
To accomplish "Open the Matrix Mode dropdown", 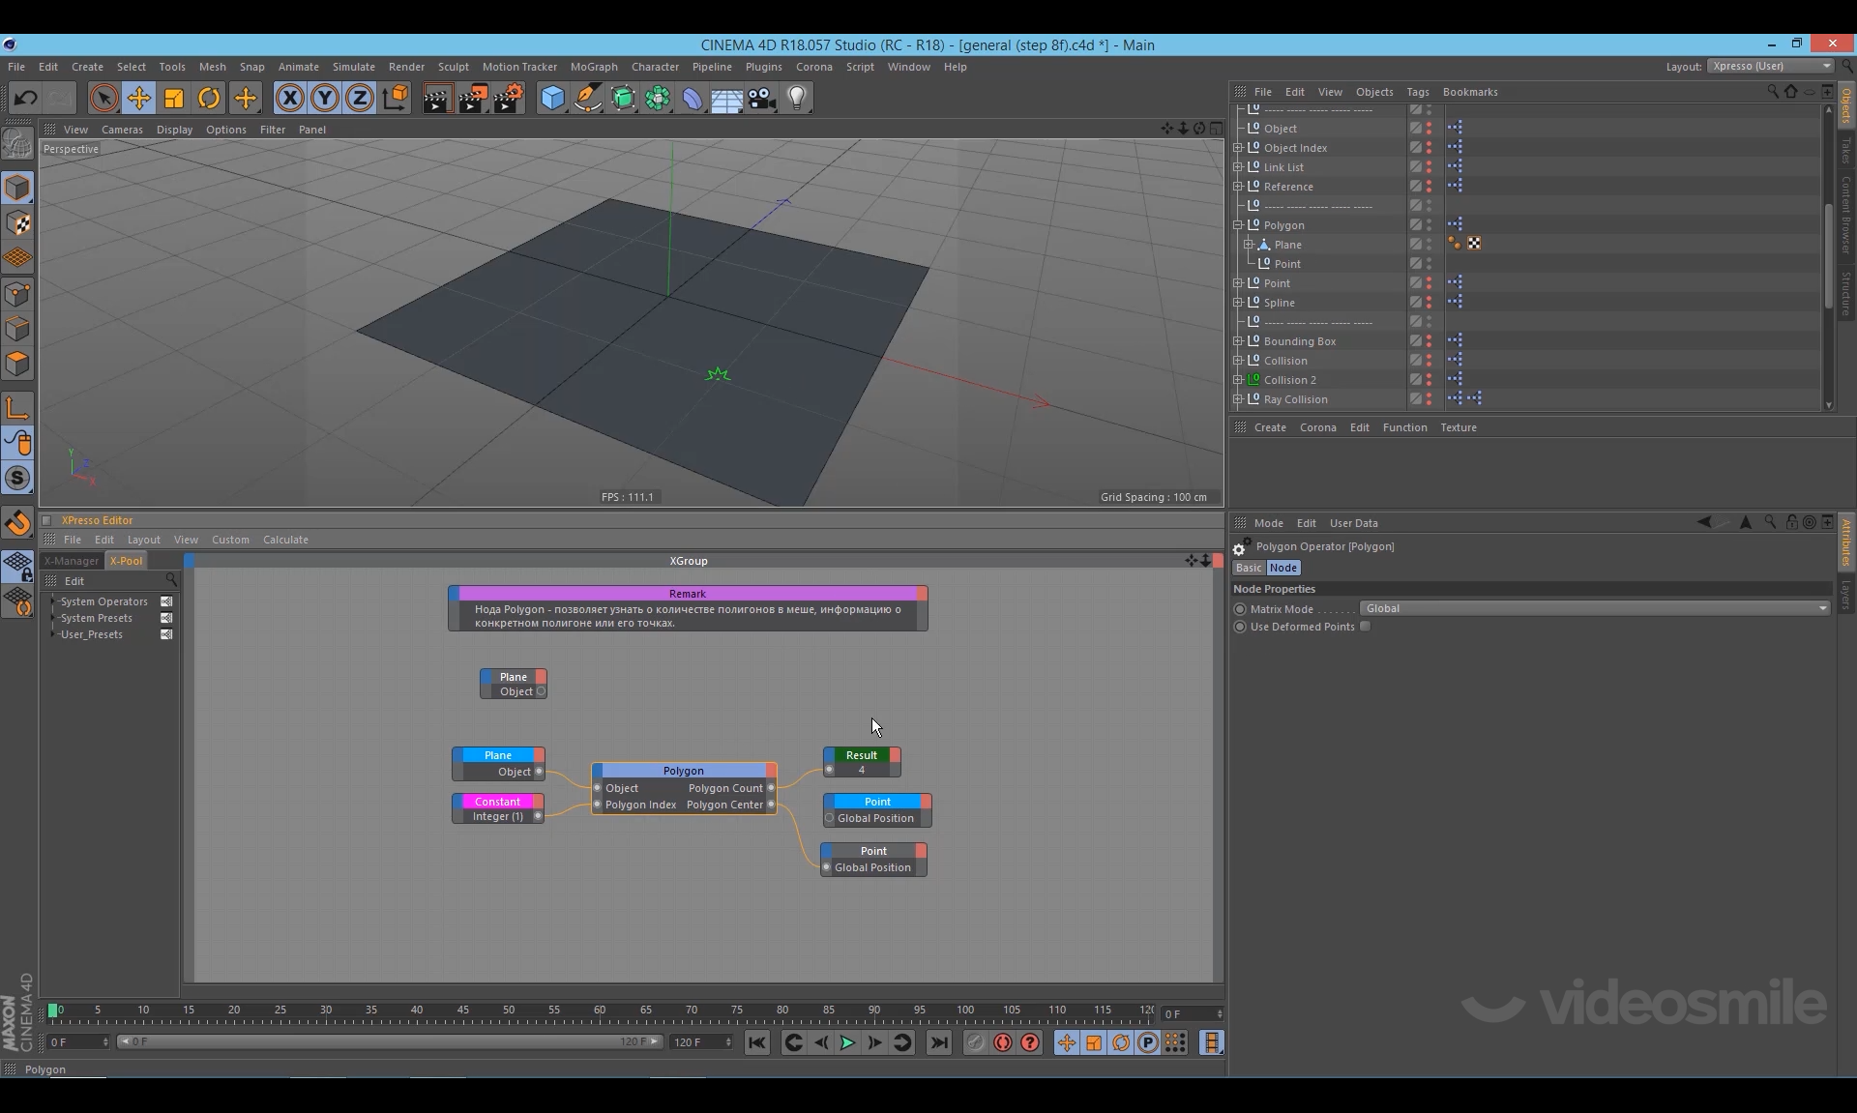I will pyautogui.click(x=1594, y=608).
